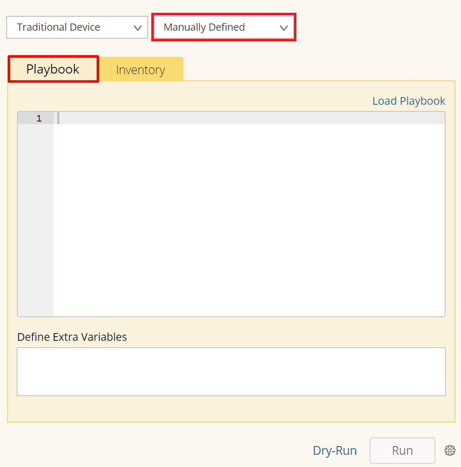Open the Manually Defined dropdown
Image resolution: width=461 pixels, height=467 pixels.
click(224, 28)
